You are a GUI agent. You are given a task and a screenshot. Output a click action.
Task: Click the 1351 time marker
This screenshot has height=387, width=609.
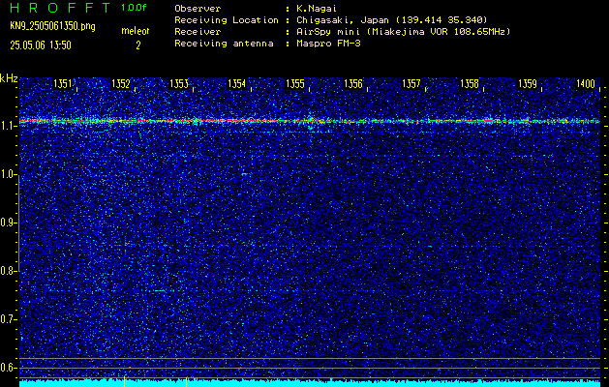click(x=63, y=84)
